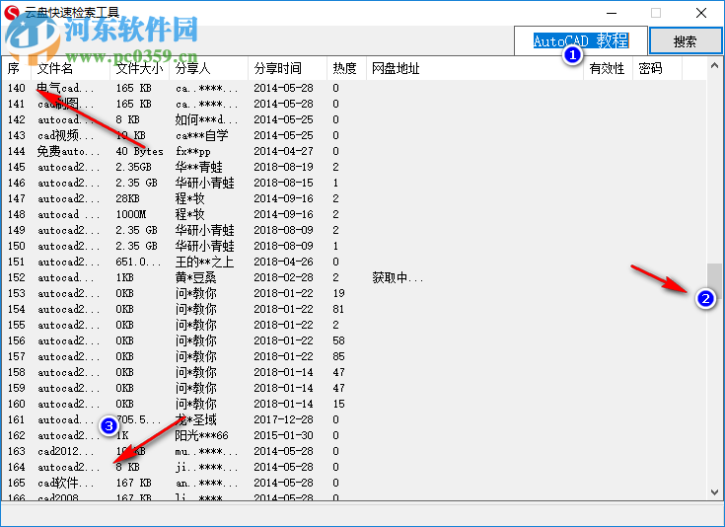The image size is (725, 527).
Task: Sort by the 文件名 column header
Action: point(71,68)
